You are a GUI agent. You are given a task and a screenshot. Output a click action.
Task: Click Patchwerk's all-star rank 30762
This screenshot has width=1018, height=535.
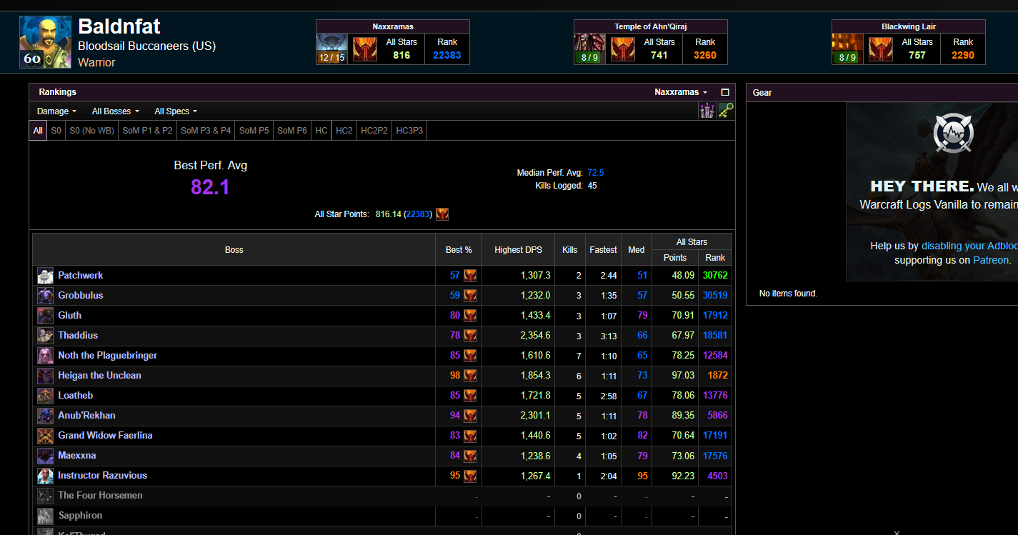(715, 276)
